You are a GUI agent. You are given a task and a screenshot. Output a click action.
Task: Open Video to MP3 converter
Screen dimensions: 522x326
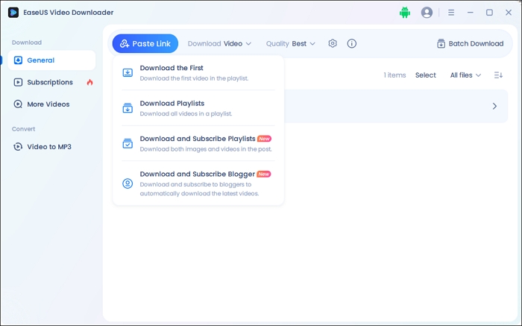coord(51,147)
